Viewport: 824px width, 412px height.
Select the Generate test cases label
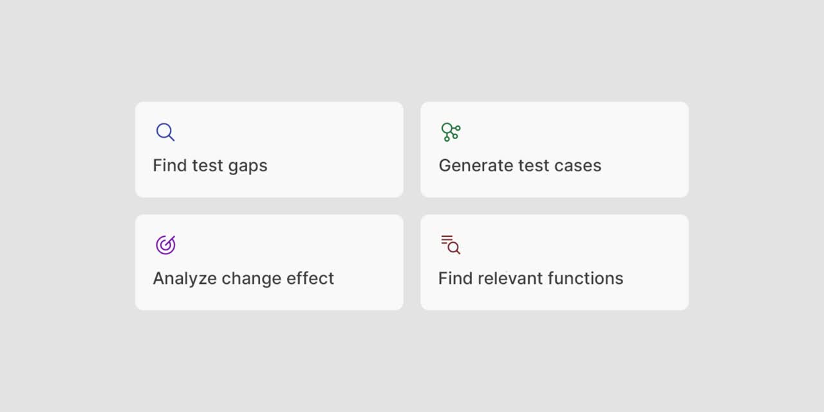tap(520, 165)
